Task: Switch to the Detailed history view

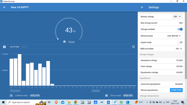Action: [24, 47]
